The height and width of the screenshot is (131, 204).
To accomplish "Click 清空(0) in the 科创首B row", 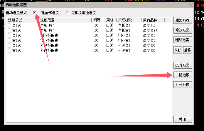I will click(149, 50).
